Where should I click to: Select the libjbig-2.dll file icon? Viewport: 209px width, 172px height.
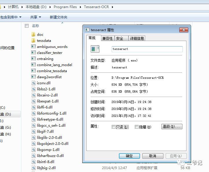pos(33,168)
